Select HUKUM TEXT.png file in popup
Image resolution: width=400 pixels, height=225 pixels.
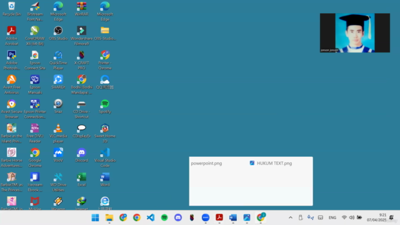[271, 163]
